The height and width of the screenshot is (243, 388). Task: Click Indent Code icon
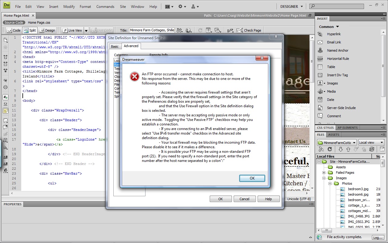coord(5,157)
